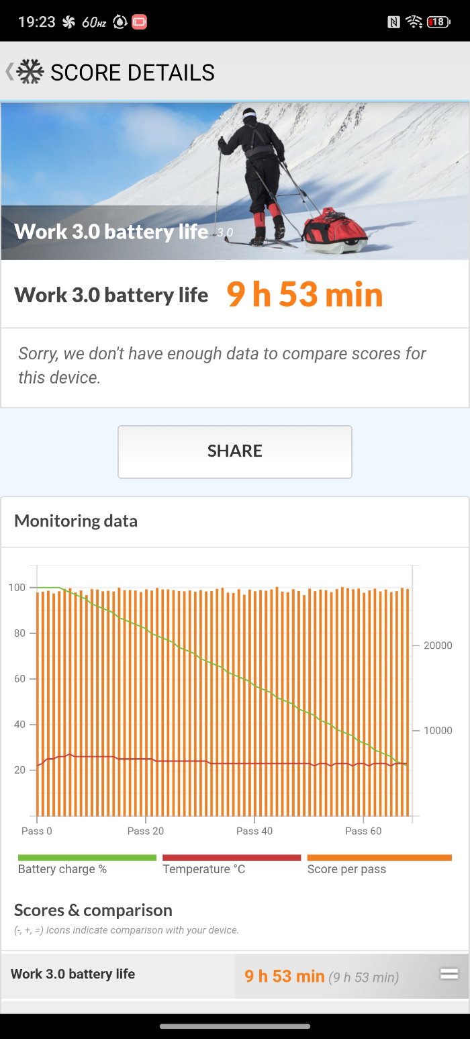Tap the SCORE DETAILS title

pyautogui.click(x=132, y=73)
